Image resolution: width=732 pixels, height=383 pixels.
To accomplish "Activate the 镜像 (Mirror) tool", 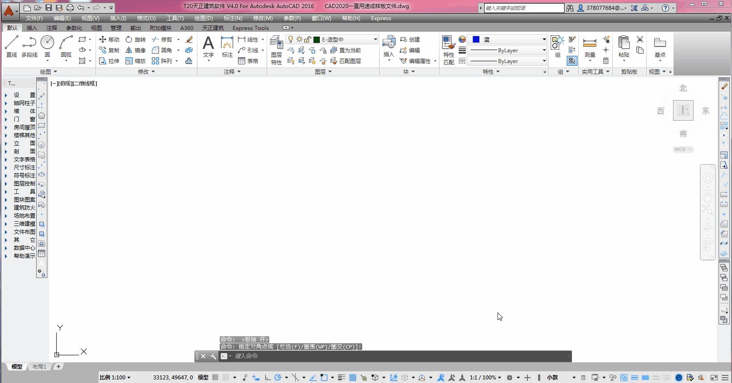I will pyautogui.click(x=135, y=51).
